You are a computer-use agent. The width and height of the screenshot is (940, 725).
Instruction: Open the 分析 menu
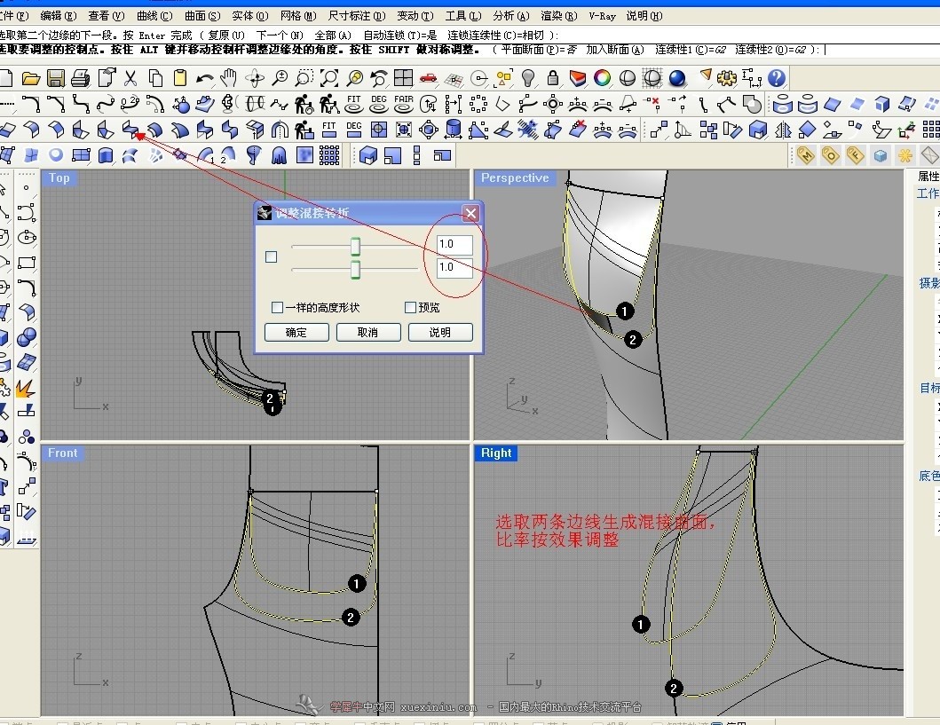tap(510, 16)
